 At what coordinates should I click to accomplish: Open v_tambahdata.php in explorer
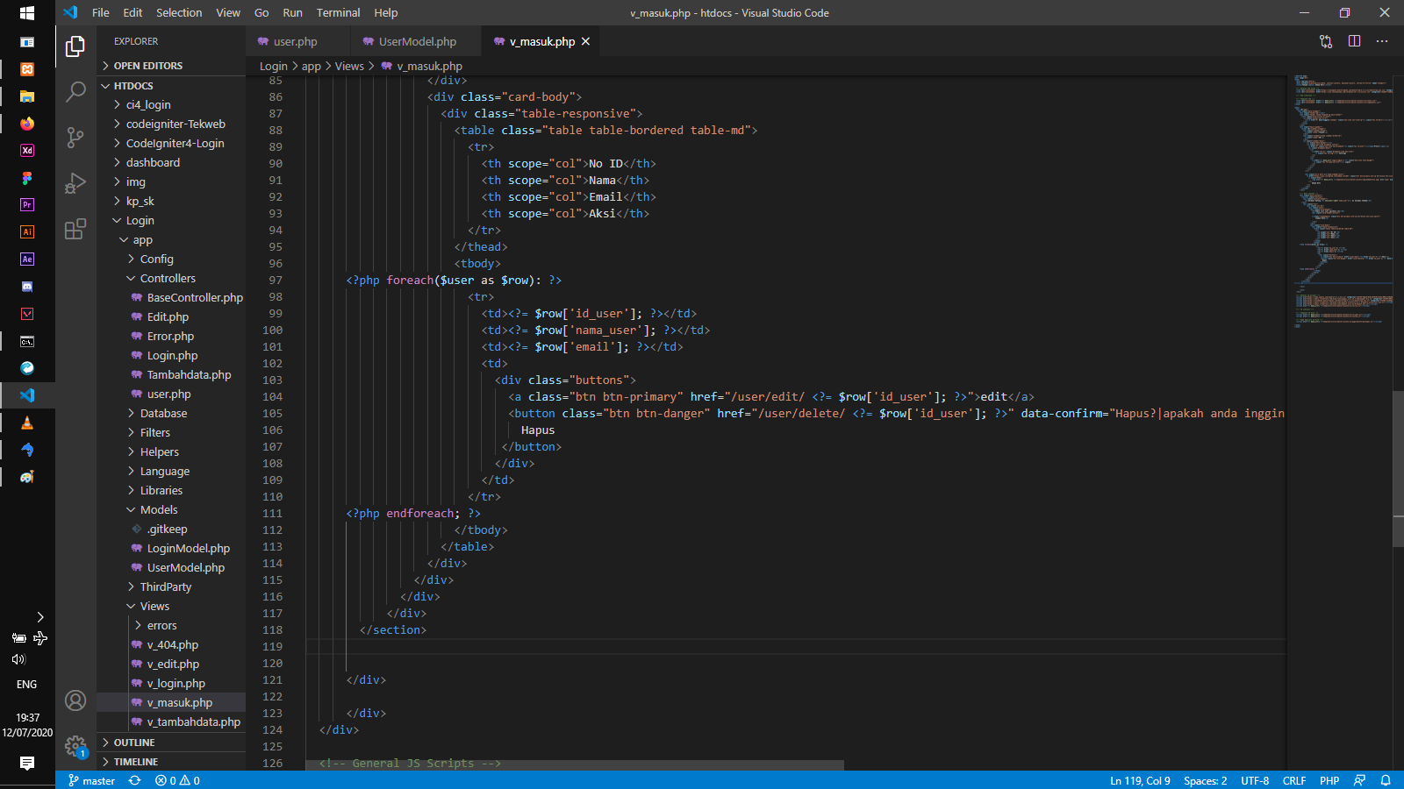(171, 721)
